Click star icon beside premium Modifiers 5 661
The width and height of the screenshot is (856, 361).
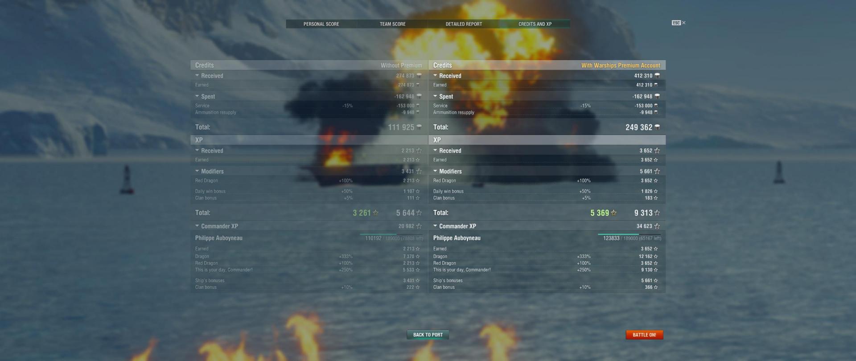(x=657, y=171)
